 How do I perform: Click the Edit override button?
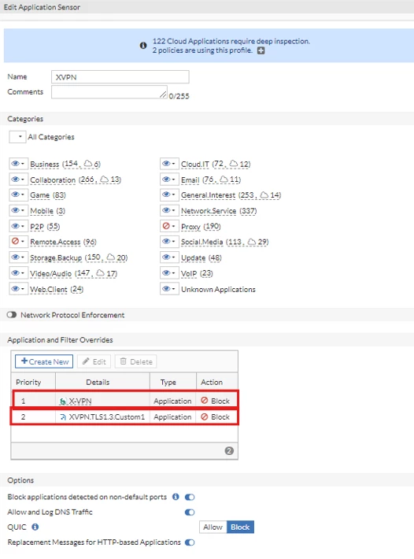(x=94, y=361)
